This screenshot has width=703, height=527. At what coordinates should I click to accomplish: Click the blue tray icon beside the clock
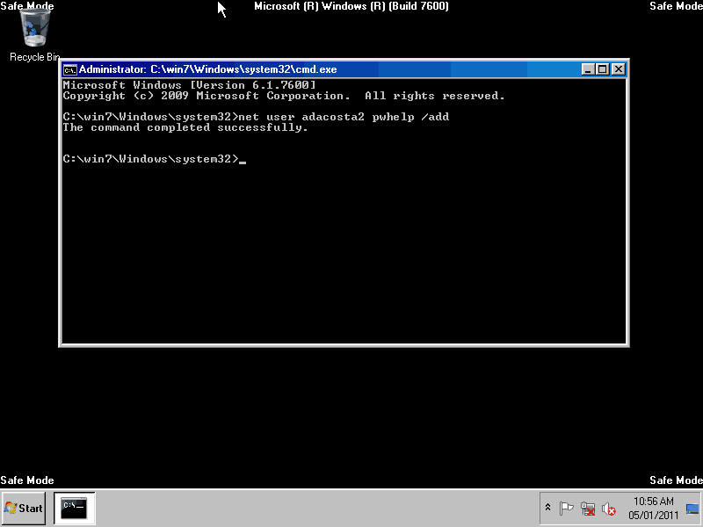point(692,509)
